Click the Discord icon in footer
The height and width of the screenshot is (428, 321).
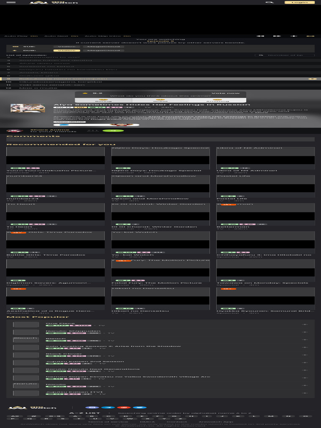[x=92, y=407]
